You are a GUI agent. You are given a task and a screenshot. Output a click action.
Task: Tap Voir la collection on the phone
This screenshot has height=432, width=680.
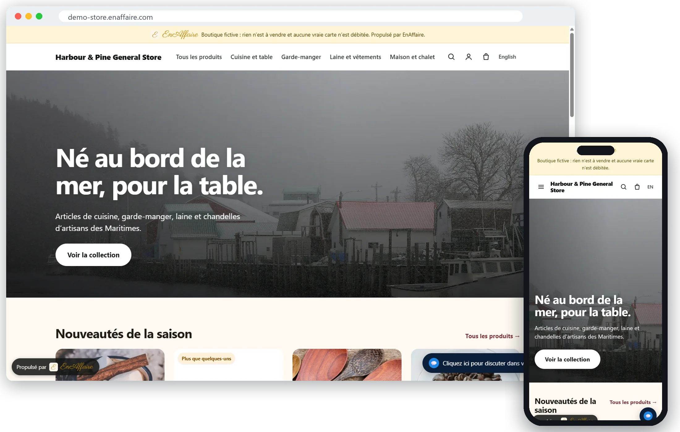tap(567, 359)
